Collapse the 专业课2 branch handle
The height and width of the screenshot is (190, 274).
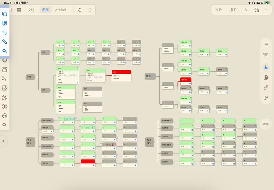(155, 142)
